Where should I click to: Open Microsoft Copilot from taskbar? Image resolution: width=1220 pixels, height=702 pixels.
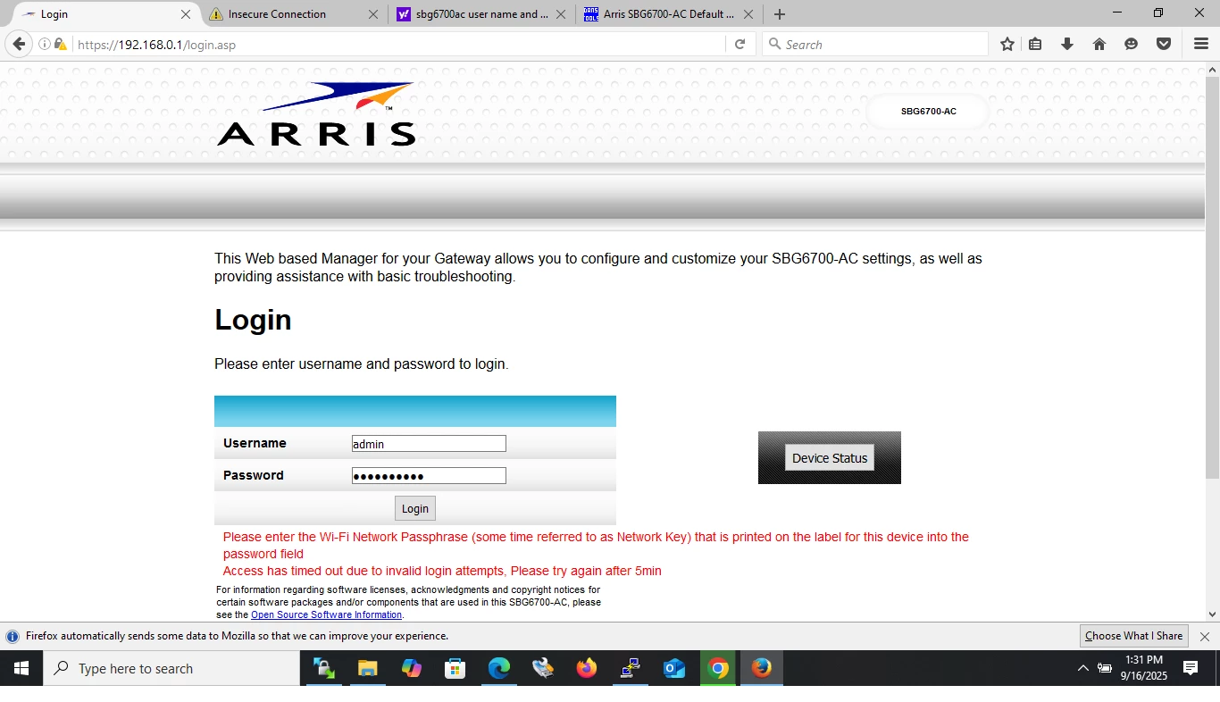[412, 668]
